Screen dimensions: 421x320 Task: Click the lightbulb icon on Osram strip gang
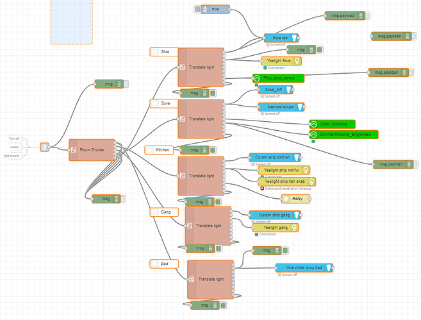point(297,215)
